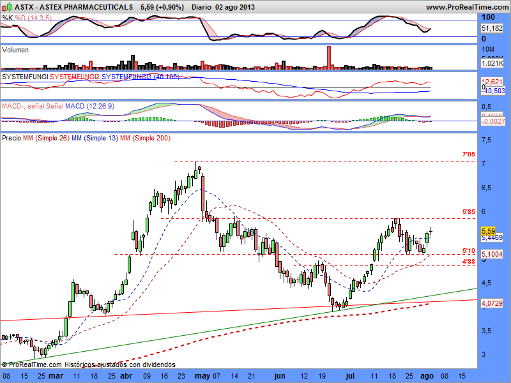Click the MM (Simple 26) legend
The image size is (511, 383).
point(46,138)
